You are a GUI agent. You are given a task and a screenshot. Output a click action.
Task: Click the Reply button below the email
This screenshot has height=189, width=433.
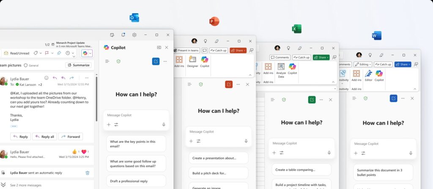(20, 136)
